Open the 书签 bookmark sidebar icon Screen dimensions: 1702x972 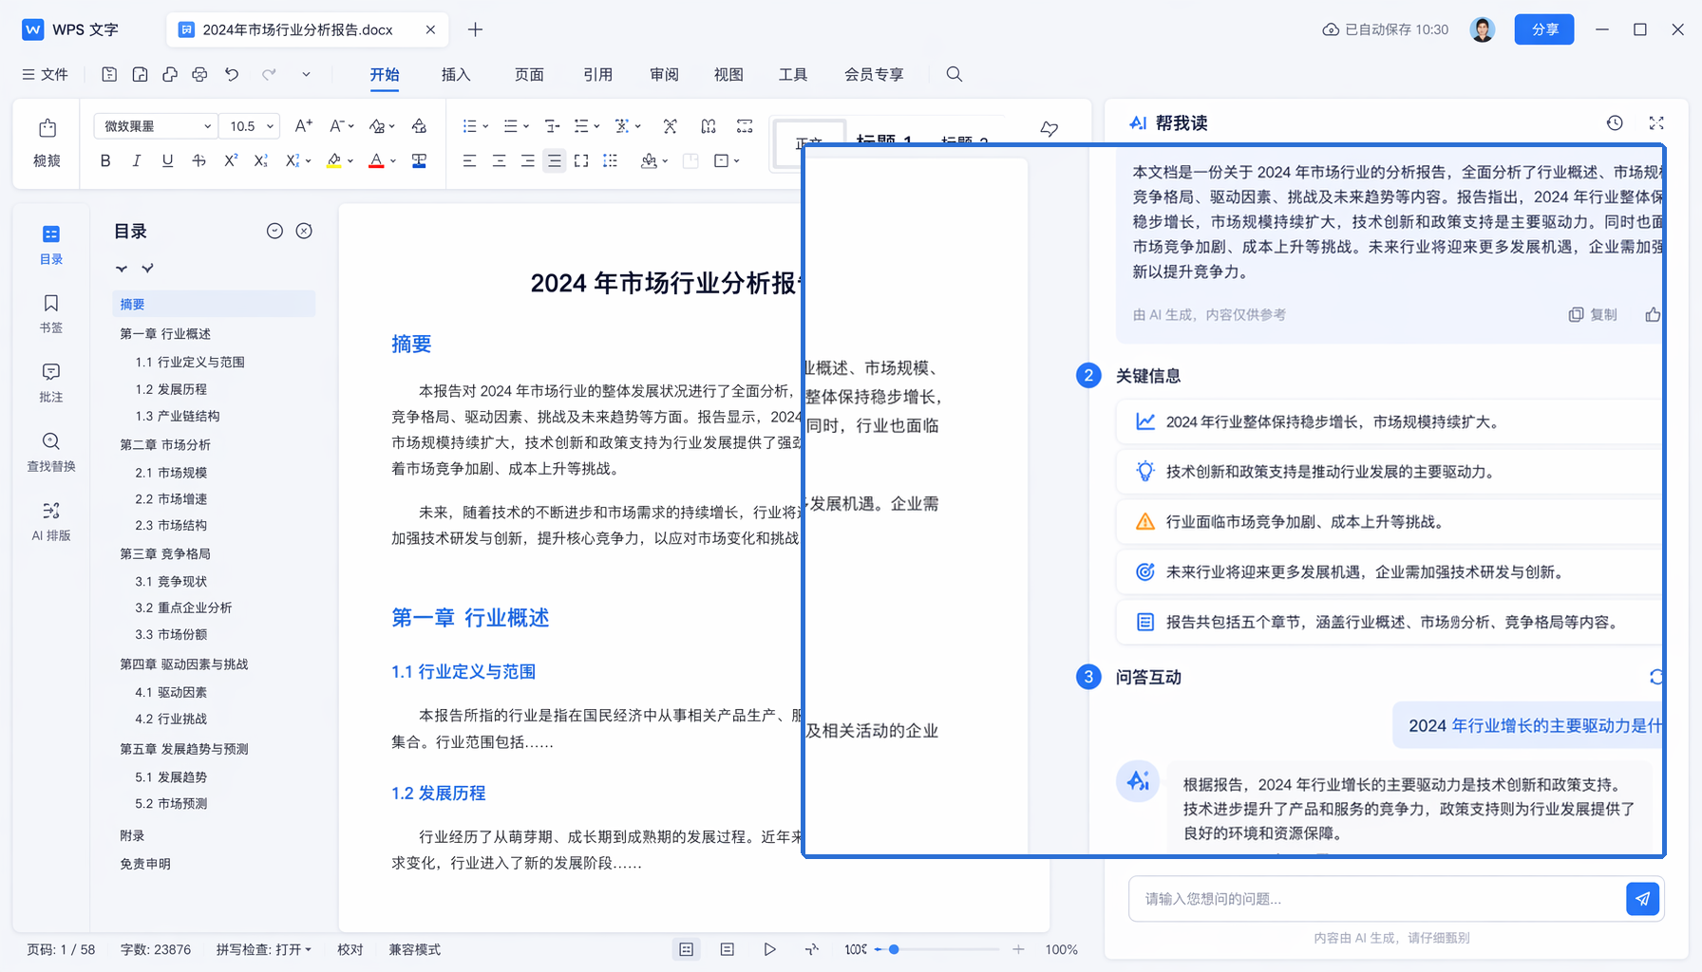(x=51, y=313)
